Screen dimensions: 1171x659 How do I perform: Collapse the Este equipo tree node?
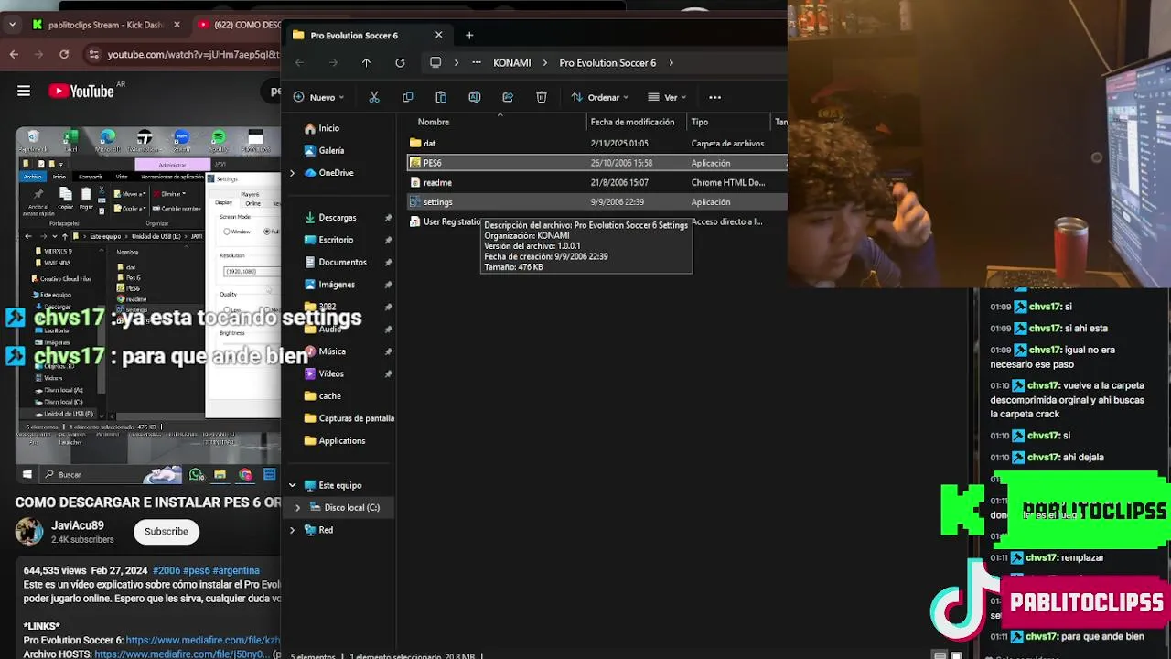(292, 485)
